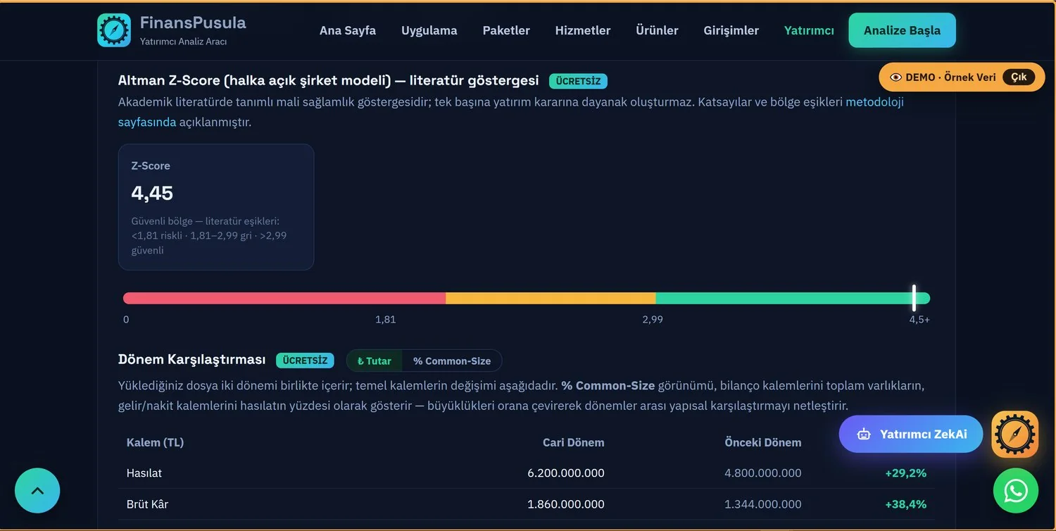1056x531 pixels.
Task: Click the 2,99 scale label
Action: point(653,320)
